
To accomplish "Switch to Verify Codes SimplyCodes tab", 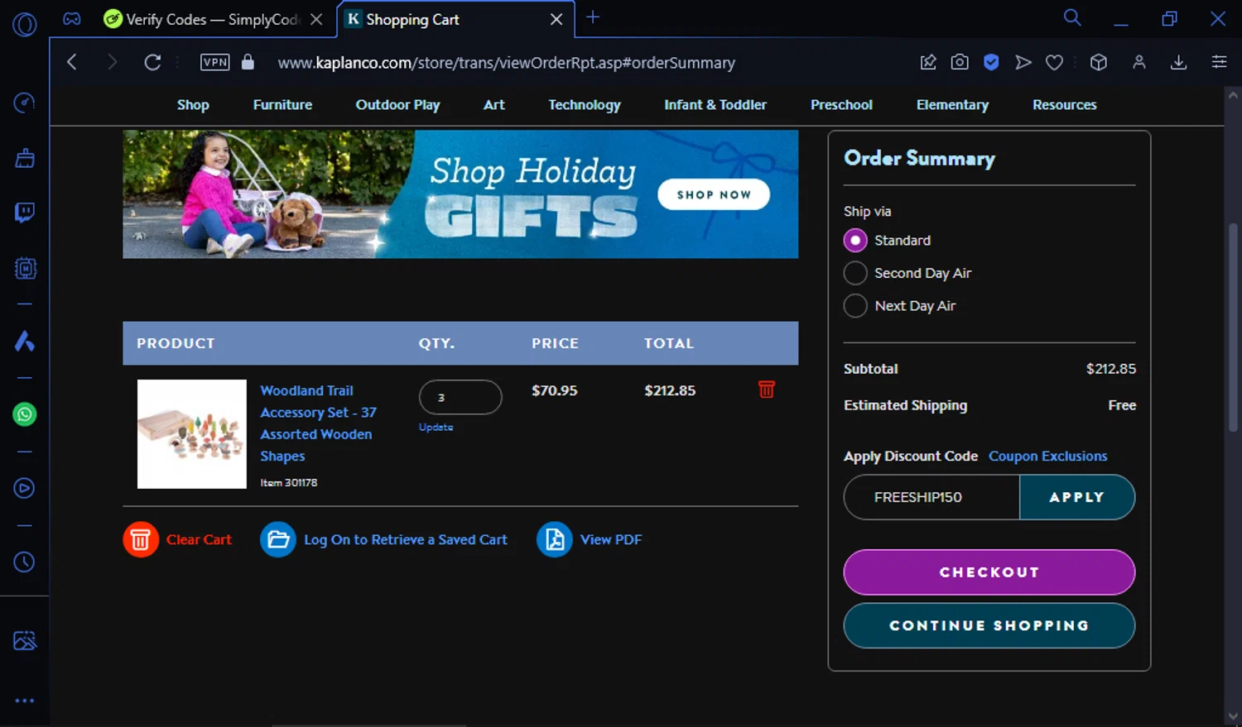I will coord(202,19).
